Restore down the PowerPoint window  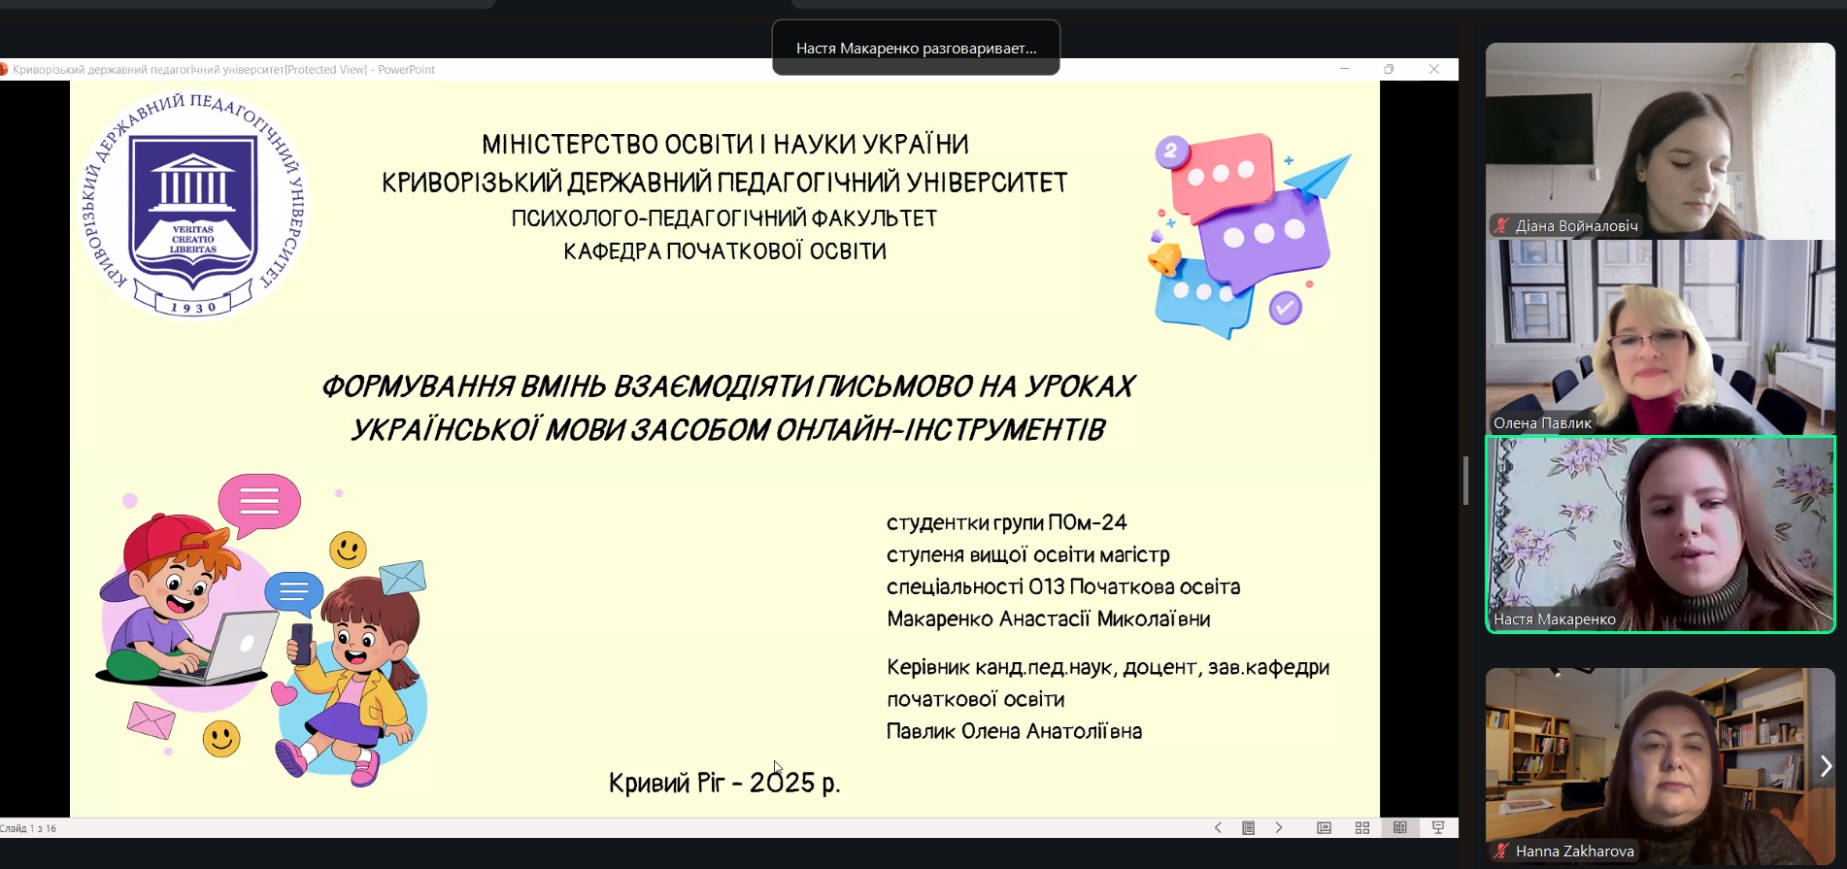click(x=1389, y=69)
